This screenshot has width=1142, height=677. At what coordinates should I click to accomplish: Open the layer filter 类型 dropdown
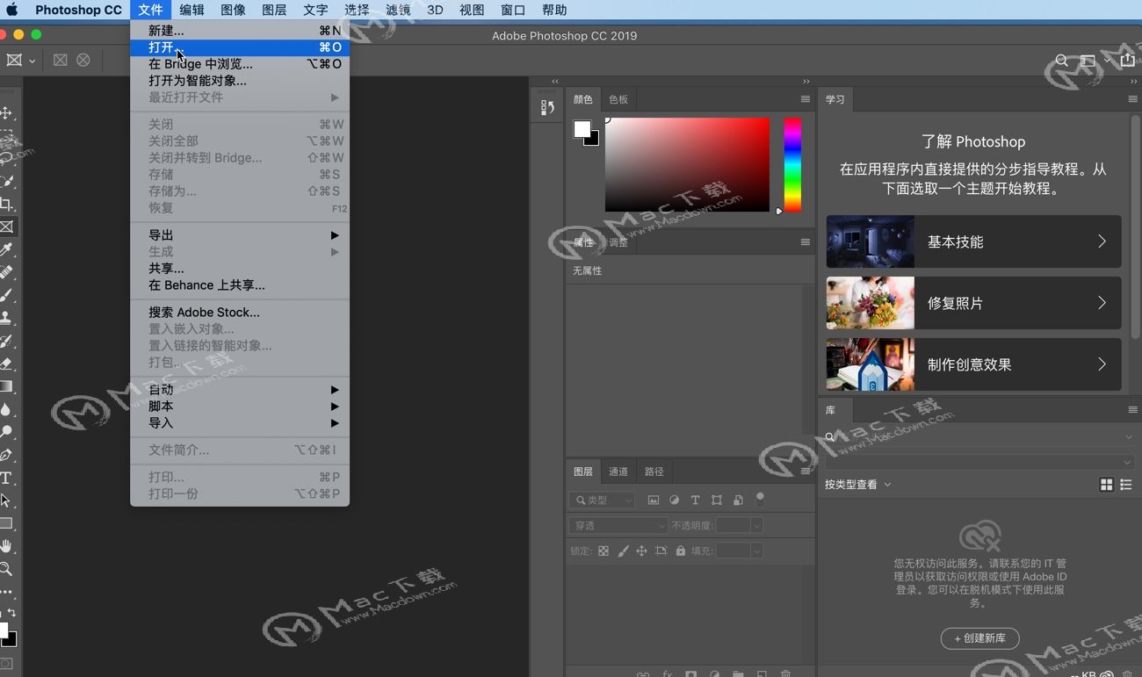point(602,500)
